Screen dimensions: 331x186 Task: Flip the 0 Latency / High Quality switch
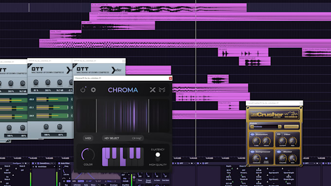tap(158, 157)
